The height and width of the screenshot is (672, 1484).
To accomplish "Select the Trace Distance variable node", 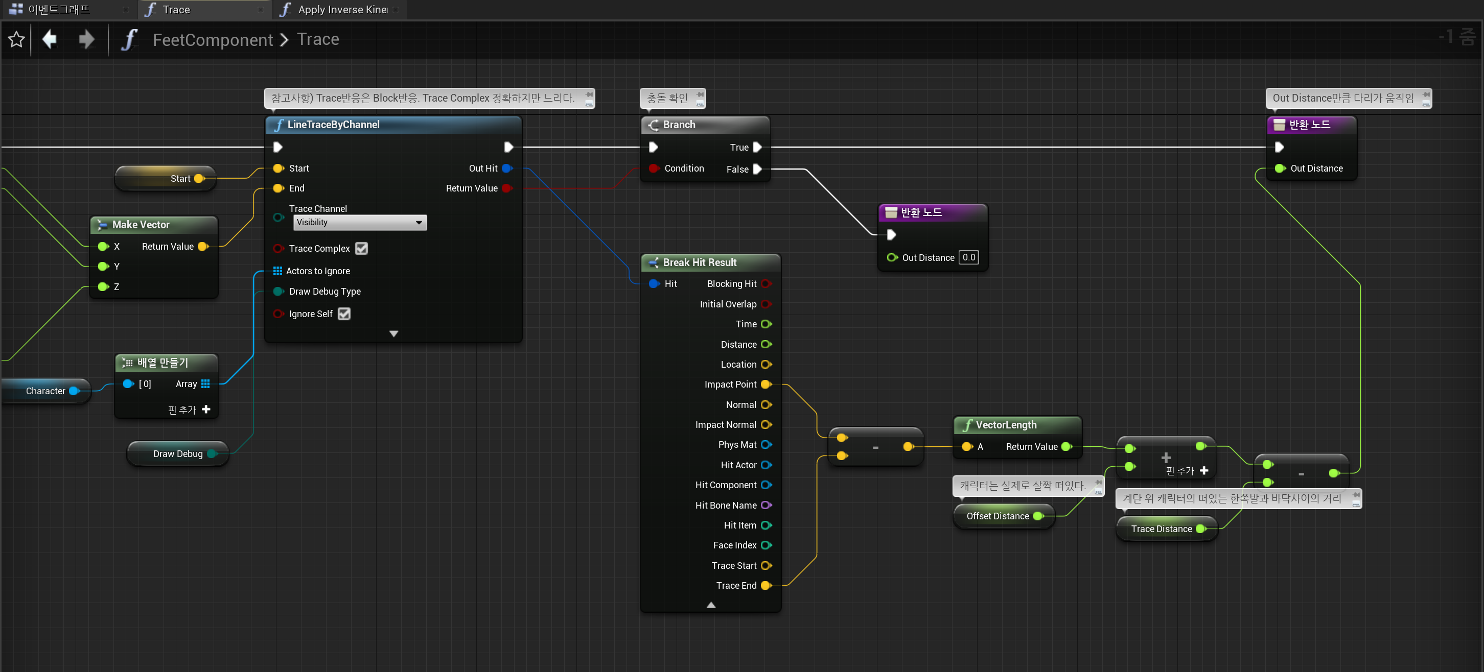I will point(1167,529).
